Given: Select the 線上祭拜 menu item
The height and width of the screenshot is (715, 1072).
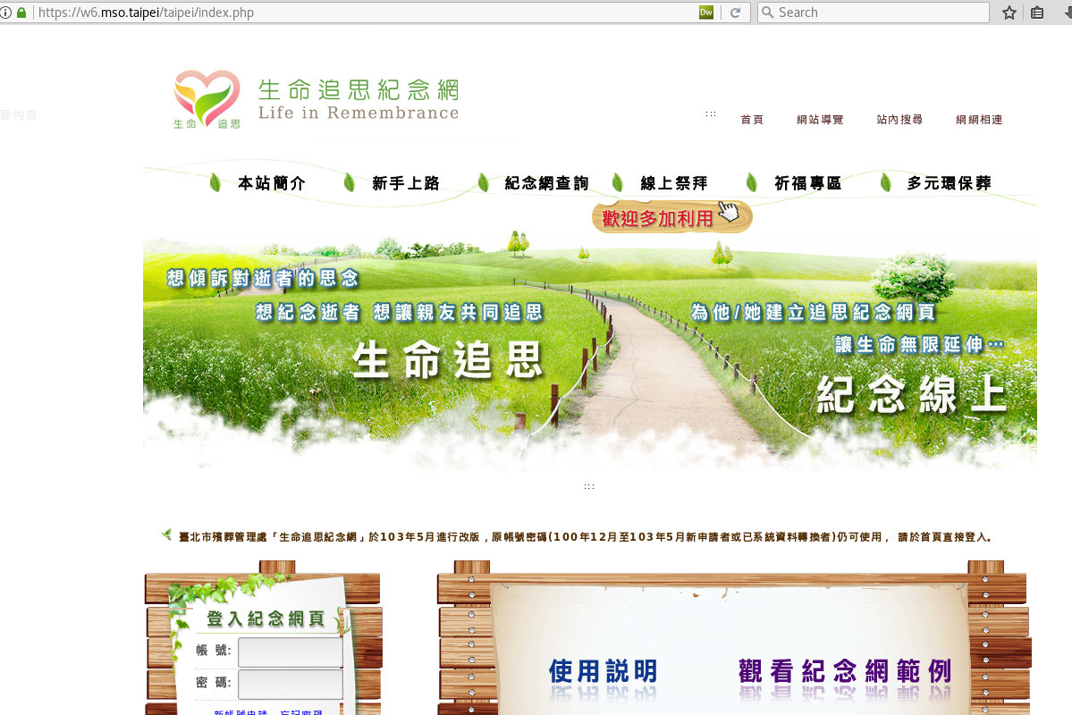Looking at the screenshot, I should [x=673, y=183].
